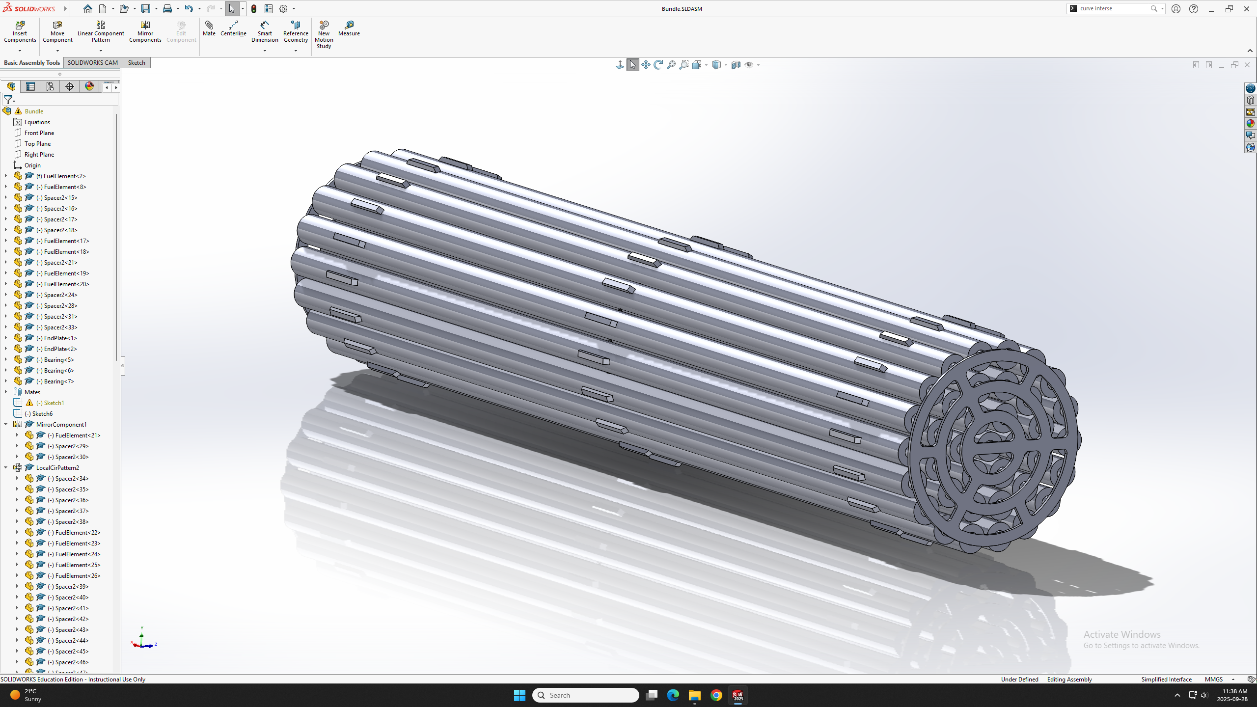
Task: Open Reference Geometry tools
Action: pyautogui.click(x=296, y=32)
